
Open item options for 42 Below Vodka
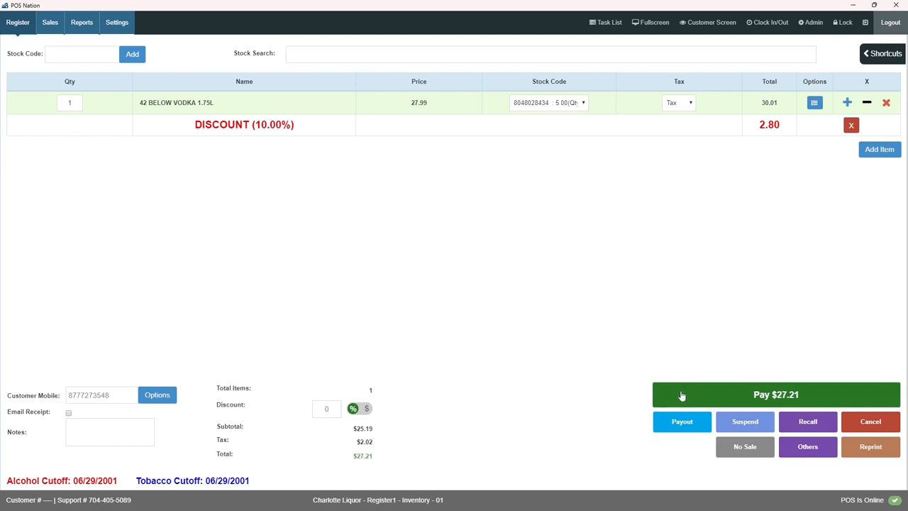(x=814, y=103)
